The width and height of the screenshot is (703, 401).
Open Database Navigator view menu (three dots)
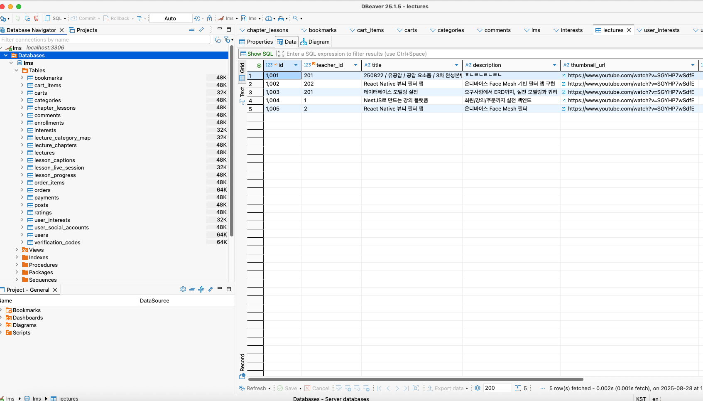click(211, 30)
